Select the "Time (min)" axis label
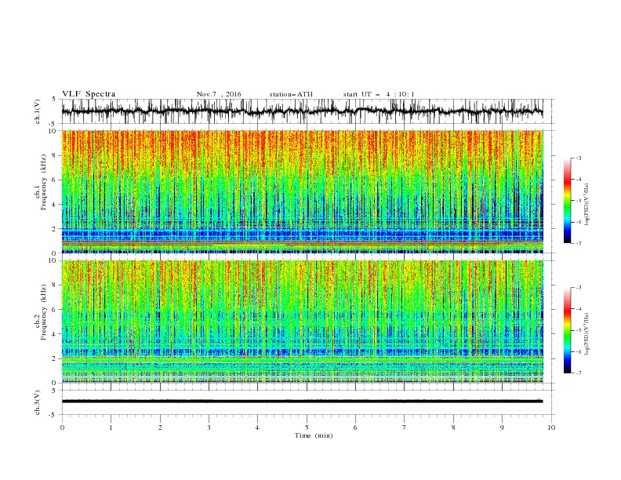Viewport: 621px width, 480px height. (x=314, y=435)
